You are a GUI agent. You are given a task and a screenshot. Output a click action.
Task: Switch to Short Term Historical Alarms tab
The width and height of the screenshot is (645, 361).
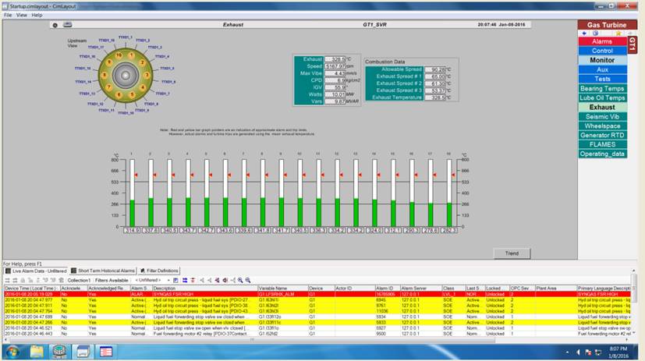tap(103, 271)
